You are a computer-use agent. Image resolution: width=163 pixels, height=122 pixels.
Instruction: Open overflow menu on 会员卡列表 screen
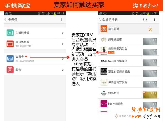tap(155, 19)
